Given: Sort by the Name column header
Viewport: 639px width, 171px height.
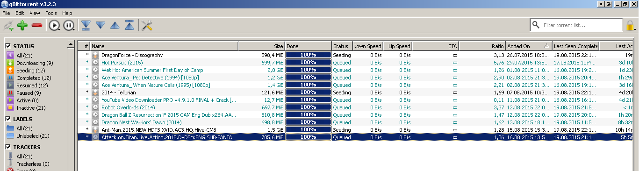Looking at the screenshot, I should coord(164,46).
